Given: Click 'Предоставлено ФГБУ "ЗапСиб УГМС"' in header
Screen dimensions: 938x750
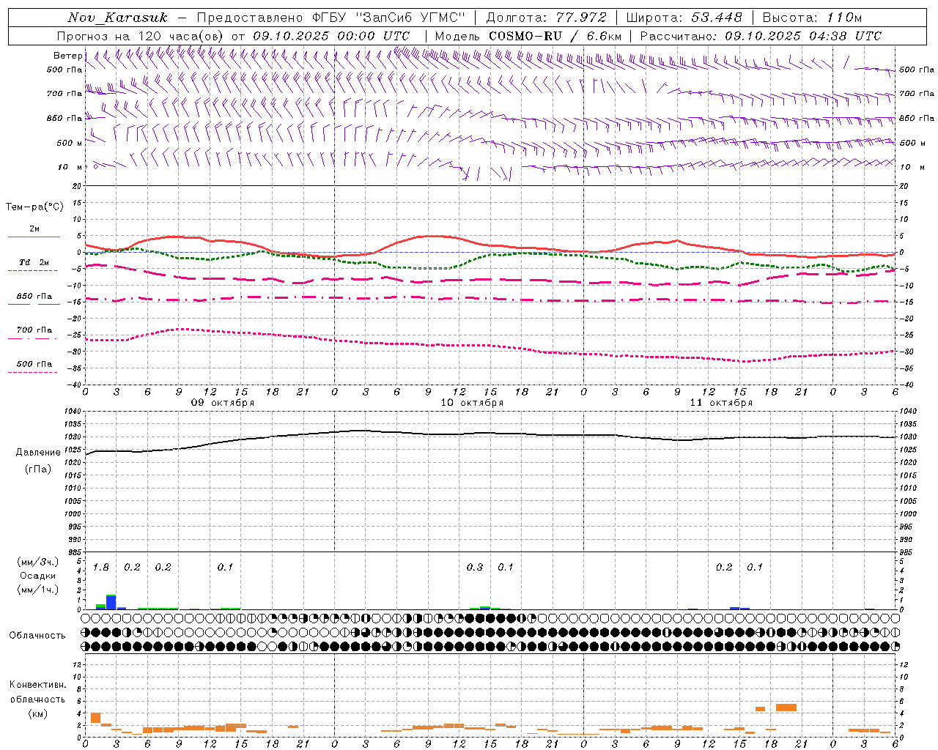Looking at the screenshot, I should 332,18.
